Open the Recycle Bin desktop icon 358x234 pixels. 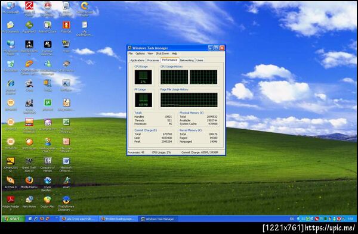(x=11, y=66)
